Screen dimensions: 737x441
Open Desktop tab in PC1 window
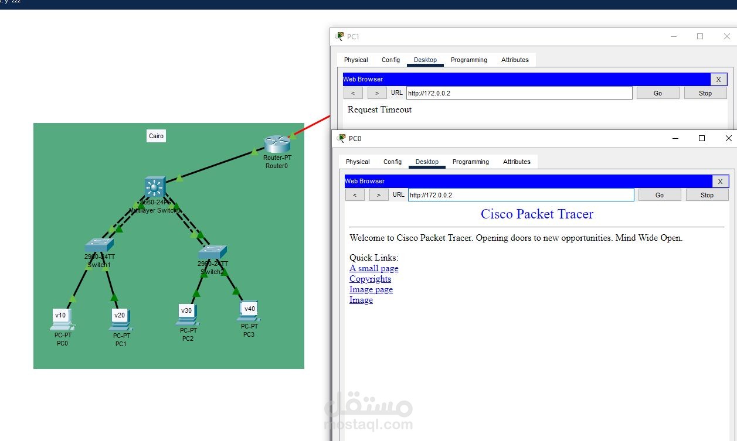425,60
